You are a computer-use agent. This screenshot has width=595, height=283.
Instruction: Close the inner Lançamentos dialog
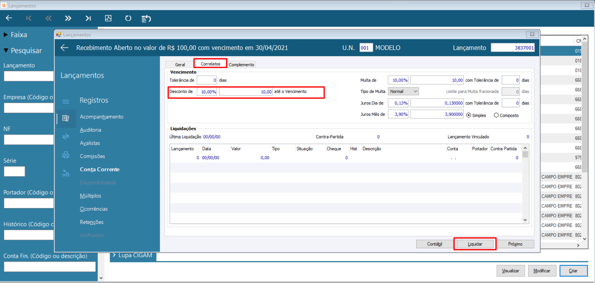[532, 34]
